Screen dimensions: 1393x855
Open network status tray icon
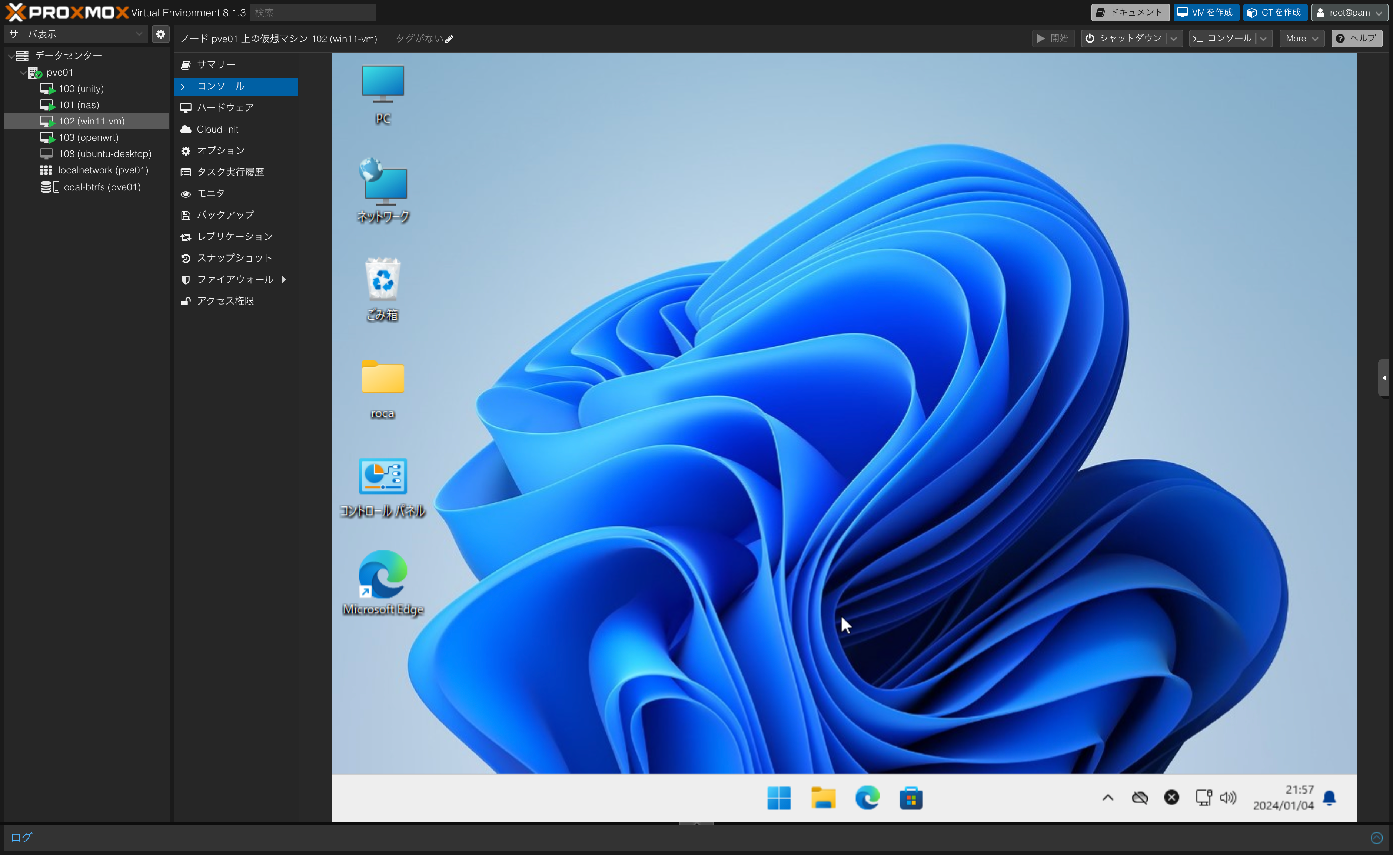(1204, 797)
